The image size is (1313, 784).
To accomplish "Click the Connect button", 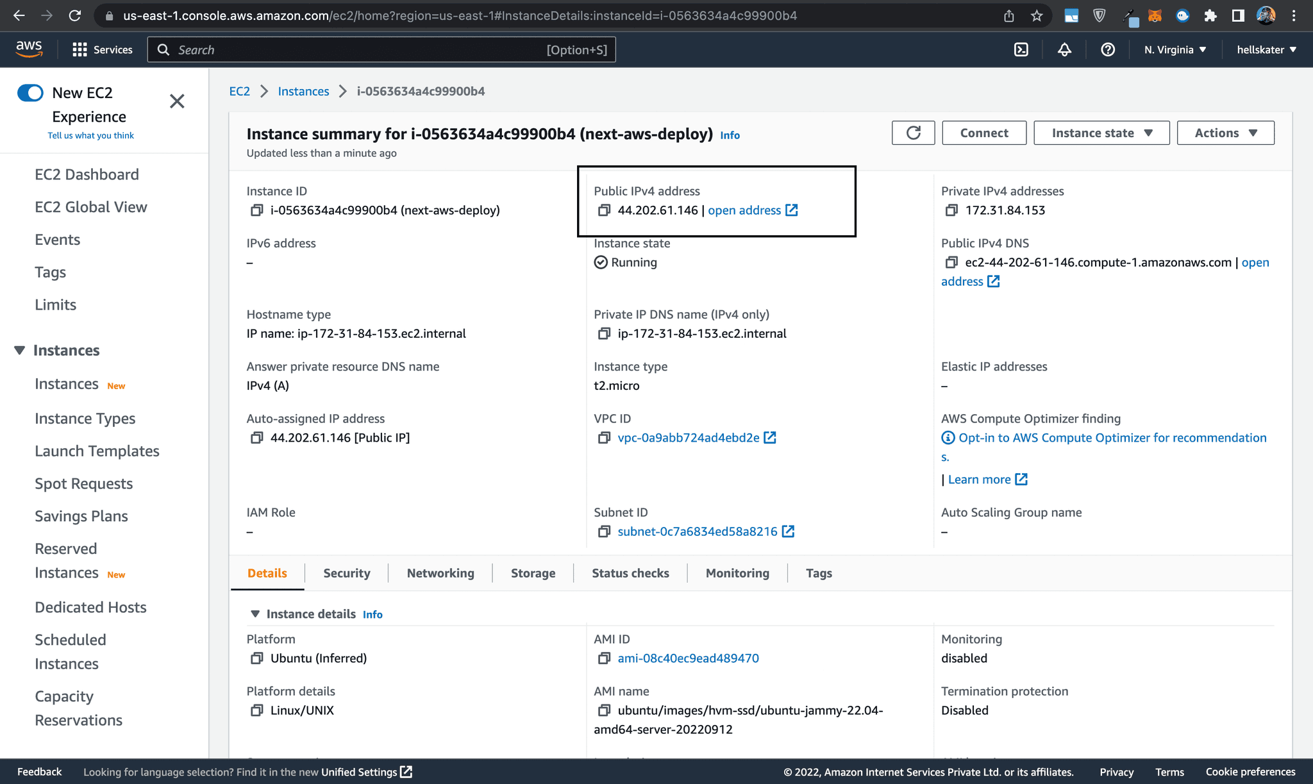I will pos(983,133).
